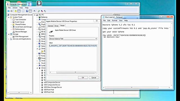
Task: Close the Apple Mobile Device Properties dialog
Action: 97,21
